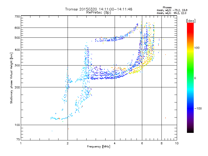
Task: Click the y-axis tick label "500"
Action: coord(17,38)
